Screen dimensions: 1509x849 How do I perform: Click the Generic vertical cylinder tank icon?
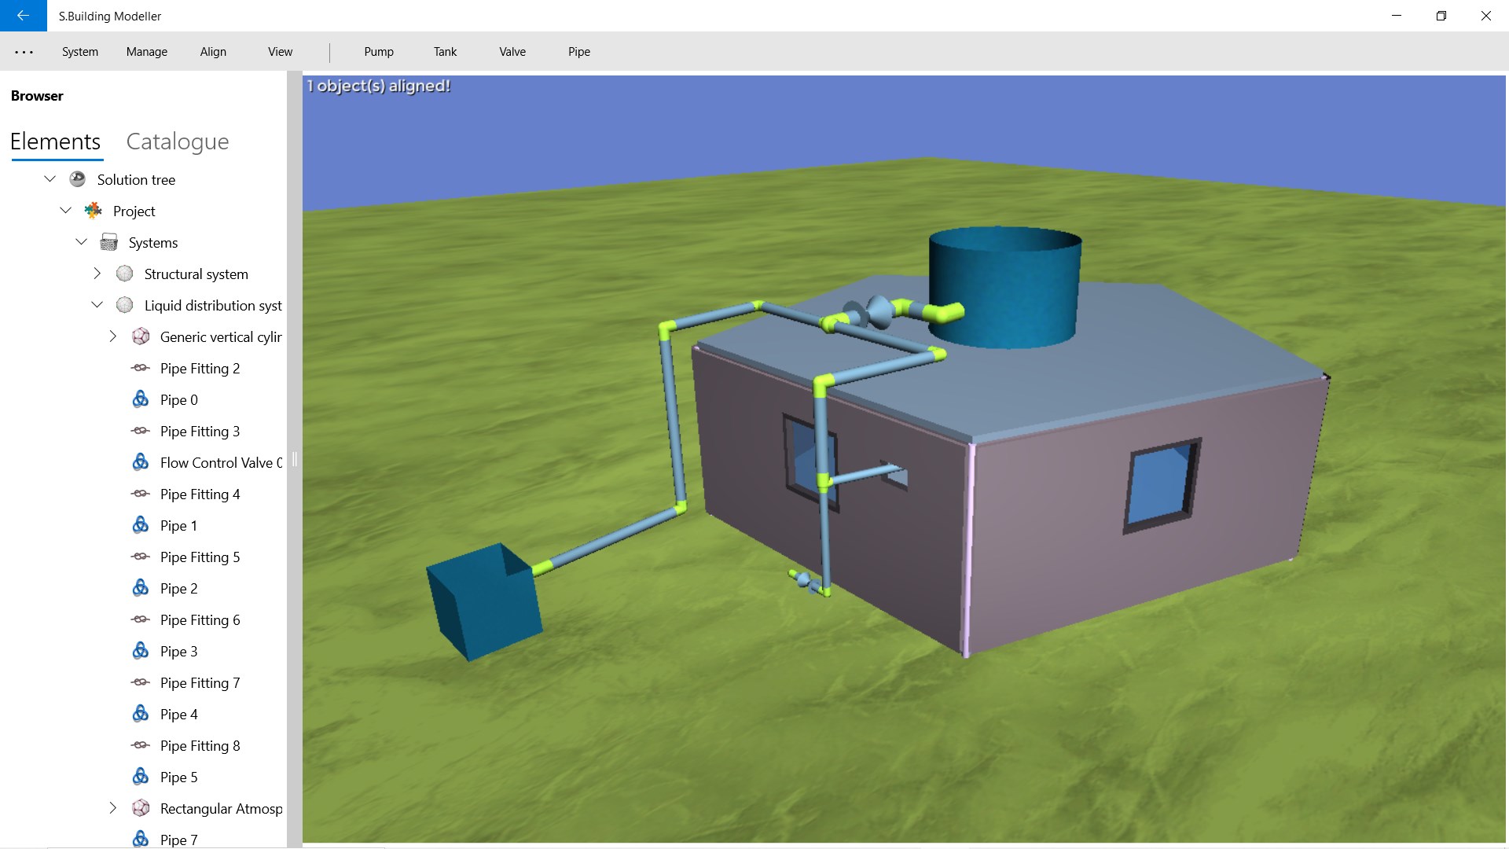pyautogui.click(x=140, y=336)
